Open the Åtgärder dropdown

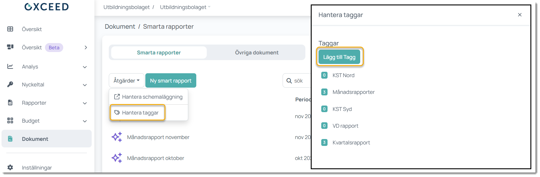pos(126,81)
